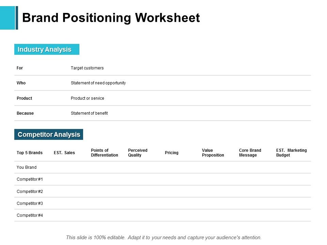Select 'Statement of need opportunity' text
The width and height of the screenshot is (327, 245).
click(98, 83)
